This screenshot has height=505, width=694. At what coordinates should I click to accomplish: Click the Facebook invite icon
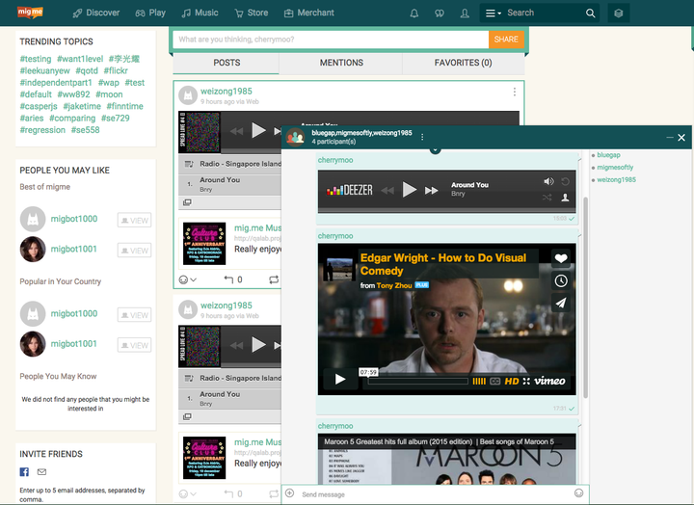25,472
